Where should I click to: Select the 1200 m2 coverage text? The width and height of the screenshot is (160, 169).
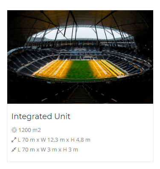(29, 130)
